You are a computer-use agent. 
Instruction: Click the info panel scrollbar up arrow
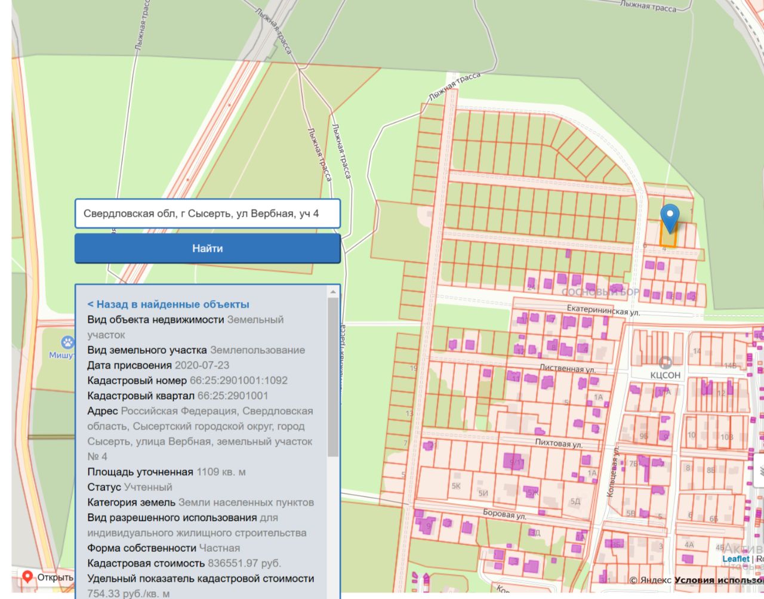click(x=333, y=292)
